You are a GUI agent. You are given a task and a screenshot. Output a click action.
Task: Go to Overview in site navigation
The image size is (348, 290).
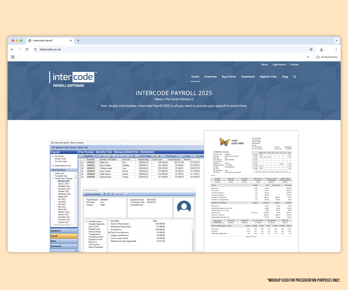coord(211,77)
